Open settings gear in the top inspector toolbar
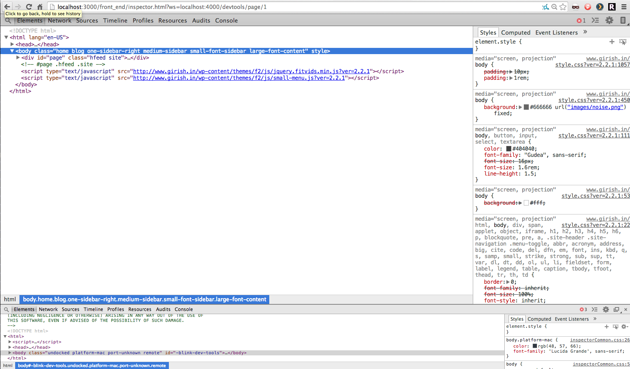This screenshot has width=630, height=369. tap(609, 20)
